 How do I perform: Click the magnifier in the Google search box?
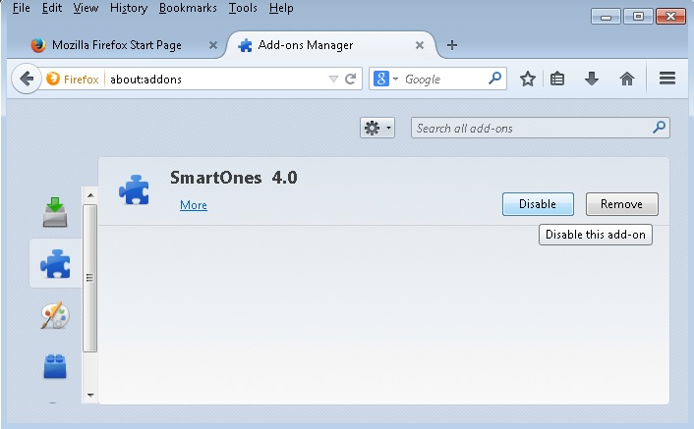point(494,79)
